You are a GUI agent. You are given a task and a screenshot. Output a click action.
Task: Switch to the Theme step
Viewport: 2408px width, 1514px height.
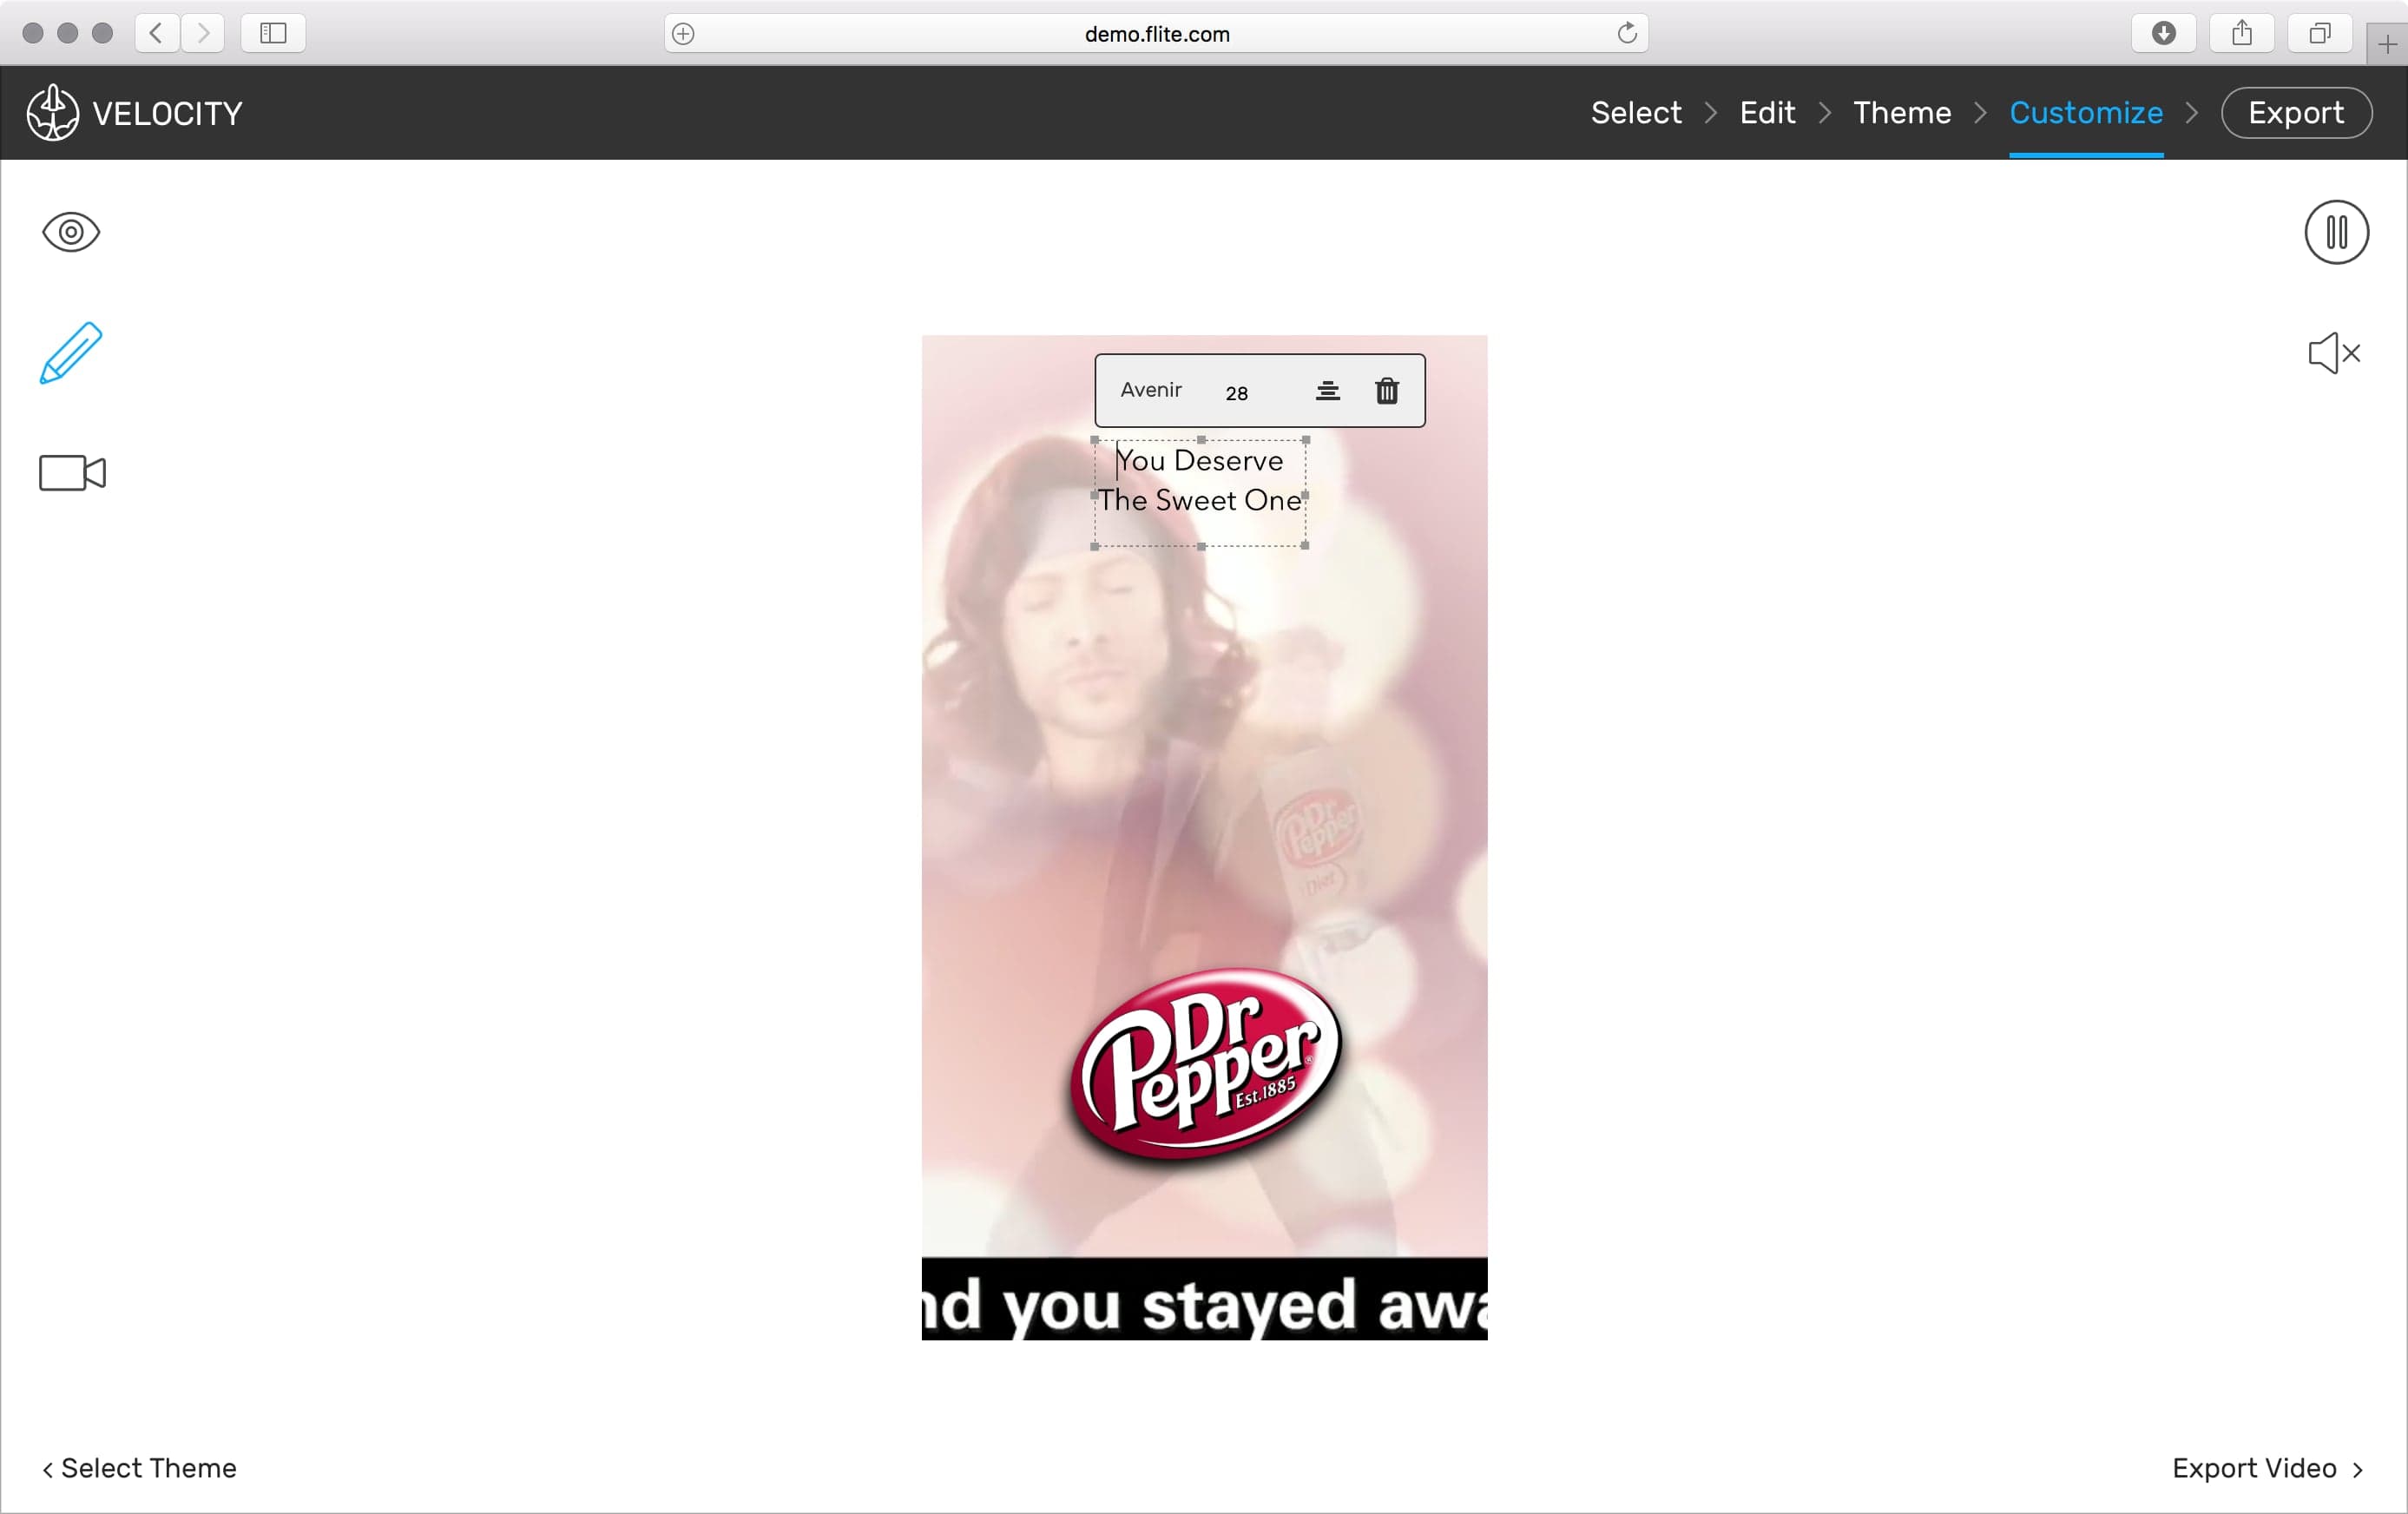(x=1902, y=113)
